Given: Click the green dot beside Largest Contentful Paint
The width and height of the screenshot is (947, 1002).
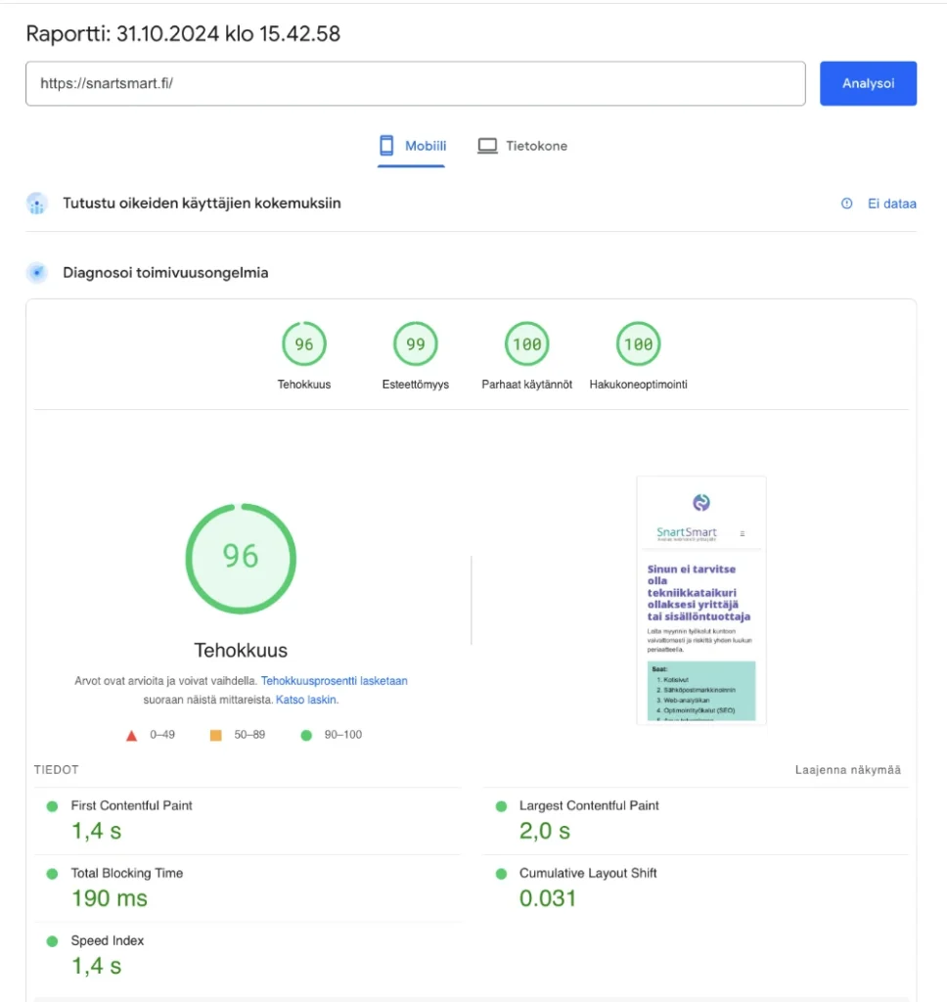Looking at the screenshot, I should click(501, 806).
